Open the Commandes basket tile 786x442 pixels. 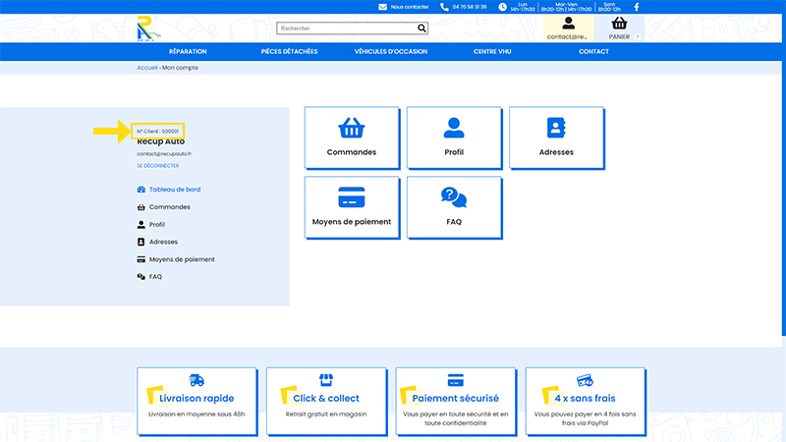[352, 138]
